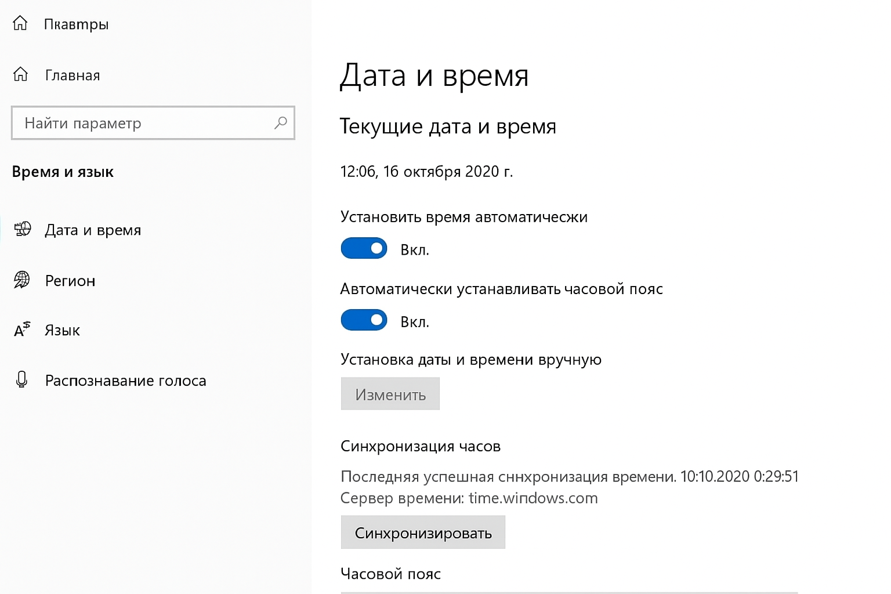The width and height of the screenshot is (891, 594).
Task: Navigate to the Регион settings page
Action: tap(70, 280)
